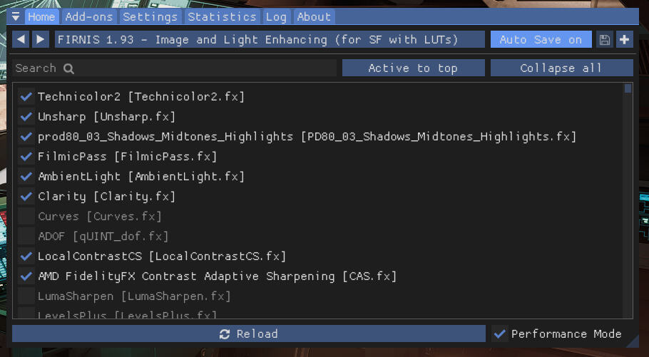649x357 pixels.
Task: Click the search magnifier icon
Action: [68, 68]
